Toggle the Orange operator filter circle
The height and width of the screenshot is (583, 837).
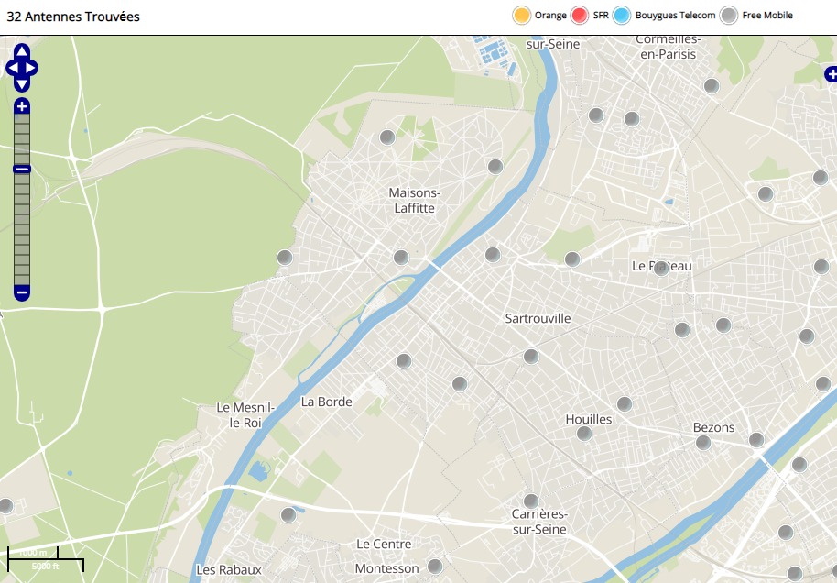pos(522,16)
